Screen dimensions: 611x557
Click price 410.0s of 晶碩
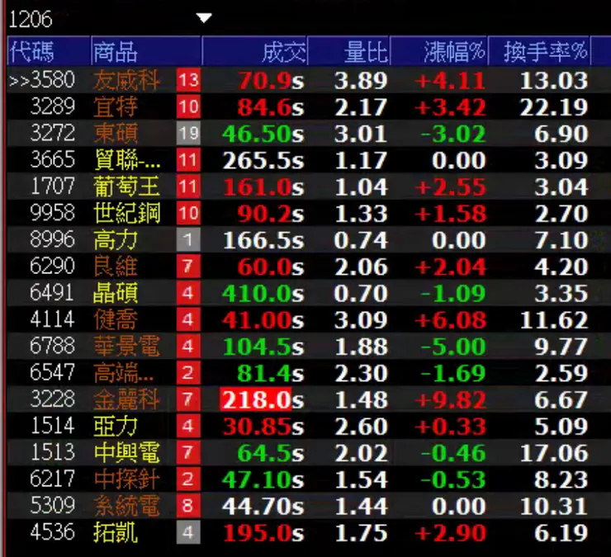[x=263, y=293]
